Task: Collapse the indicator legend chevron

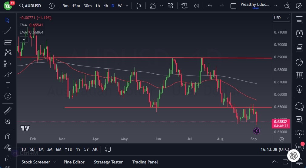Action: coord(23,39)
